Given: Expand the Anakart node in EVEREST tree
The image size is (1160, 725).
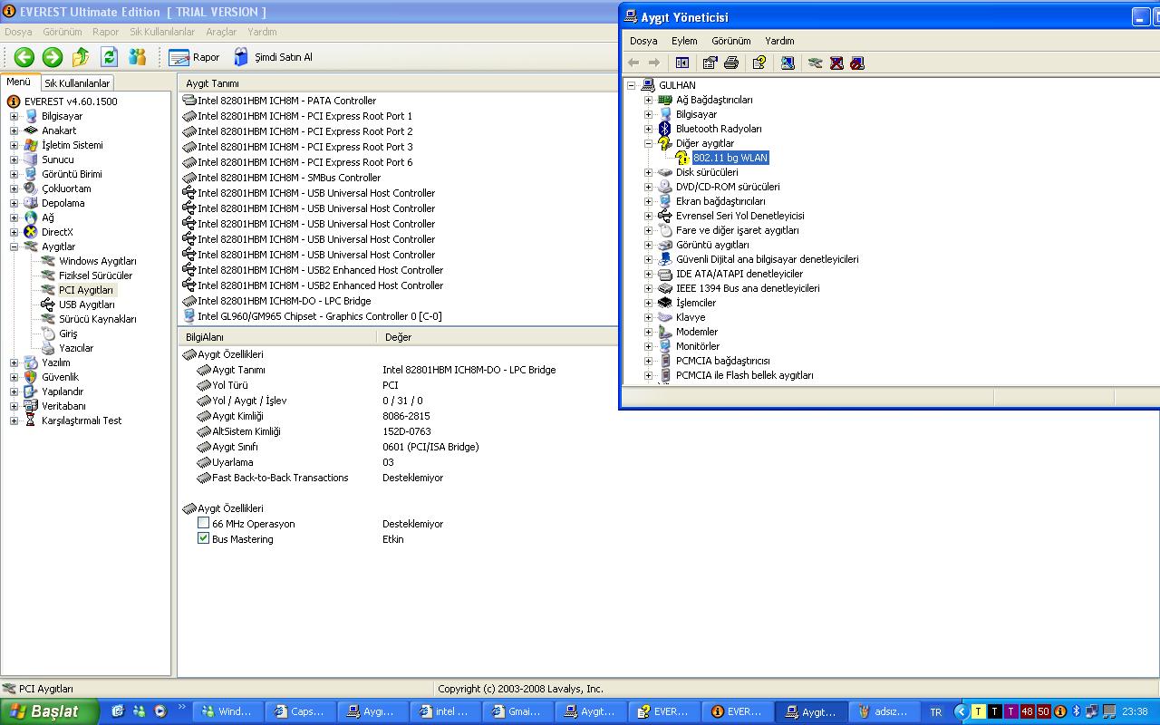Looking at the screenshot, I should [14, 130].
